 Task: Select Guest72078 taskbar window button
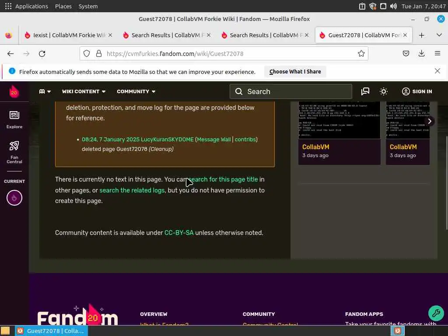point(52,331)
